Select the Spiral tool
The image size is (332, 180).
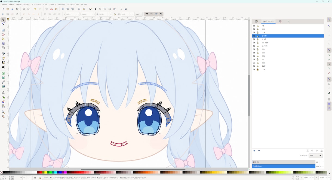[x=3, y=48]
